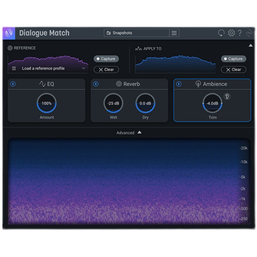Click the Snapshots folder icon

point(109,33)
